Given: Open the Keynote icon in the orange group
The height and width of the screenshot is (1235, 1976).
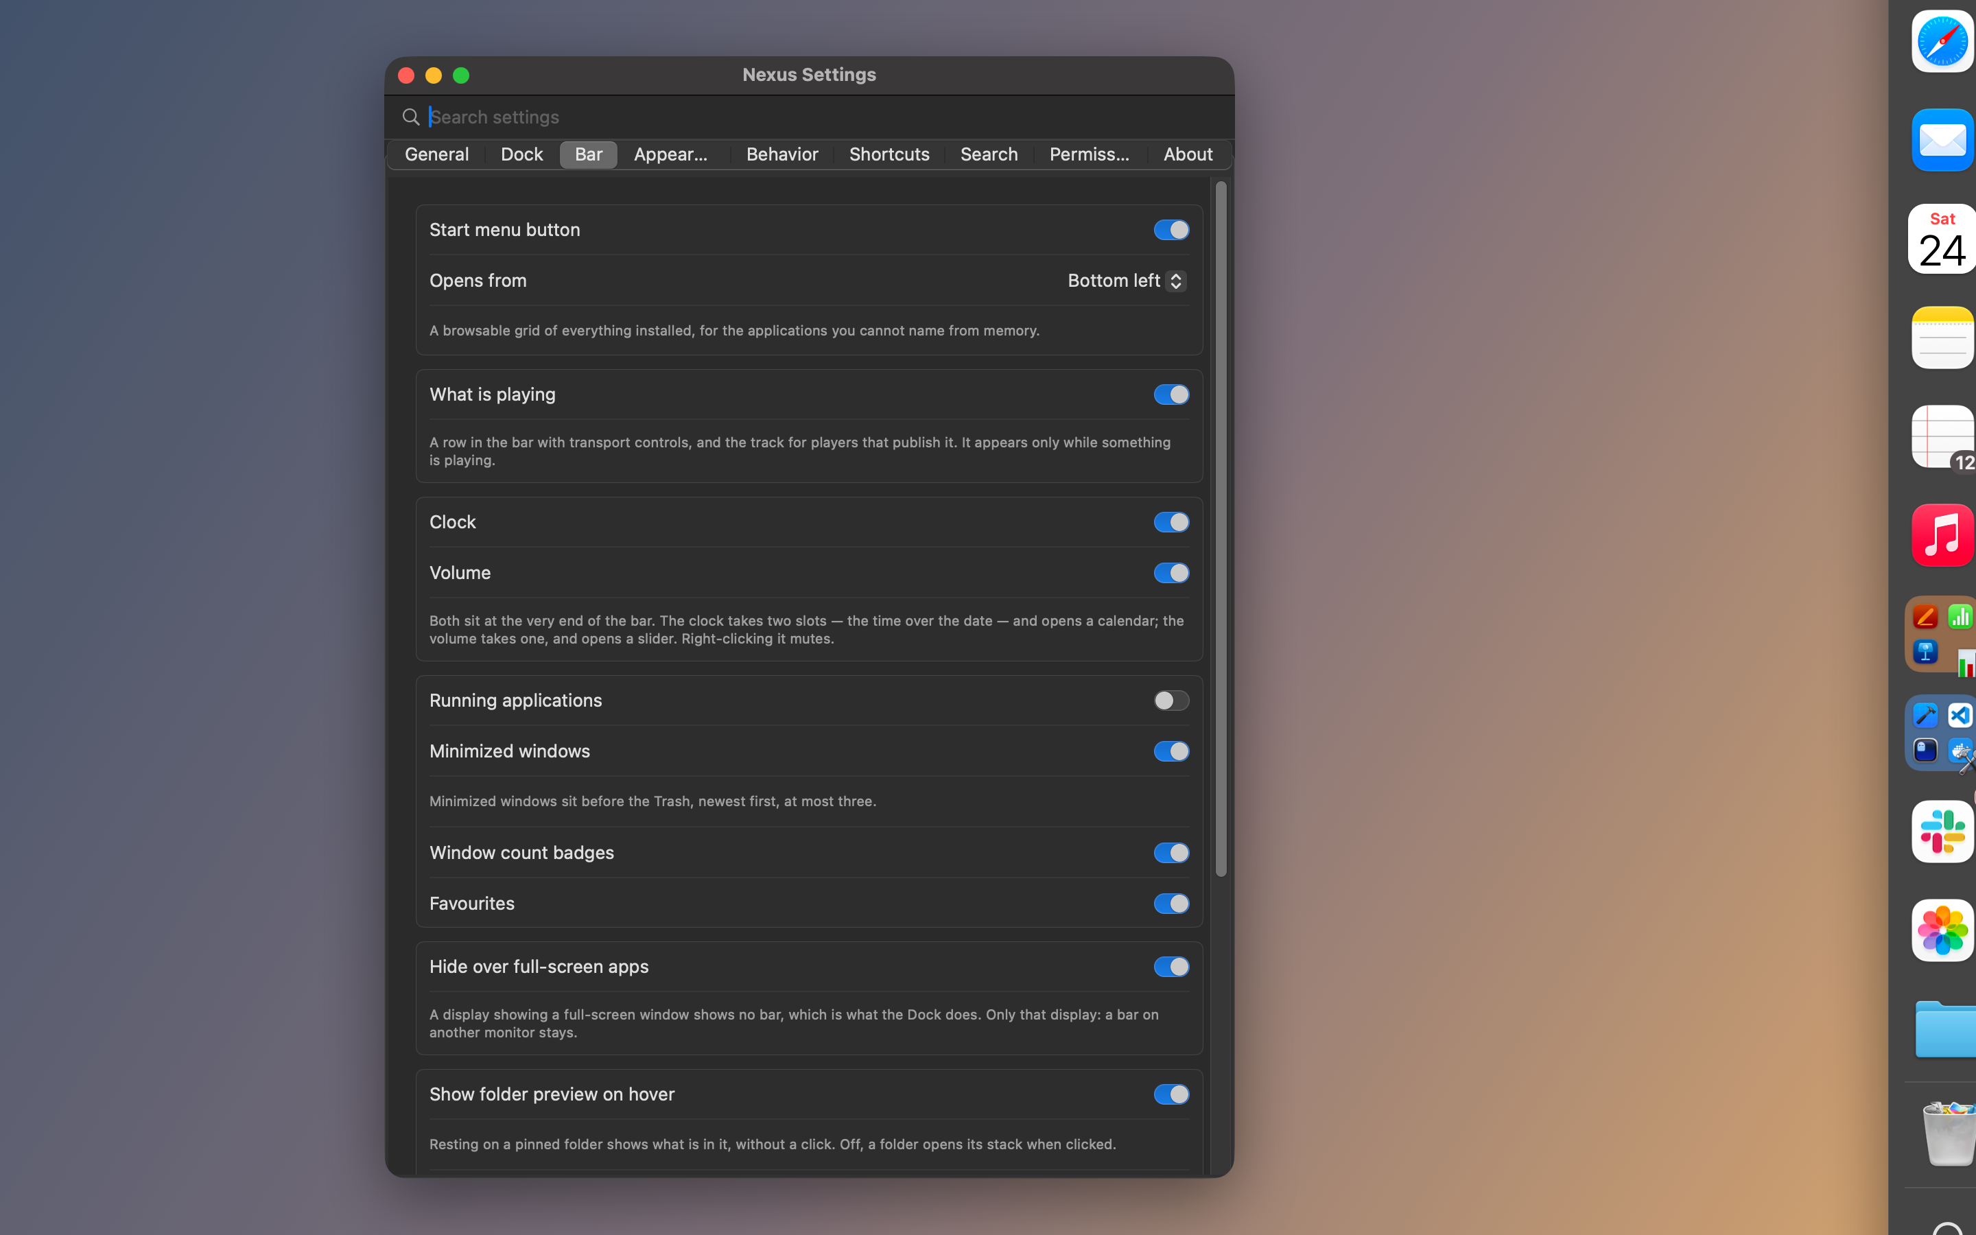Looking at the screenshot, I should [1925, 652].
